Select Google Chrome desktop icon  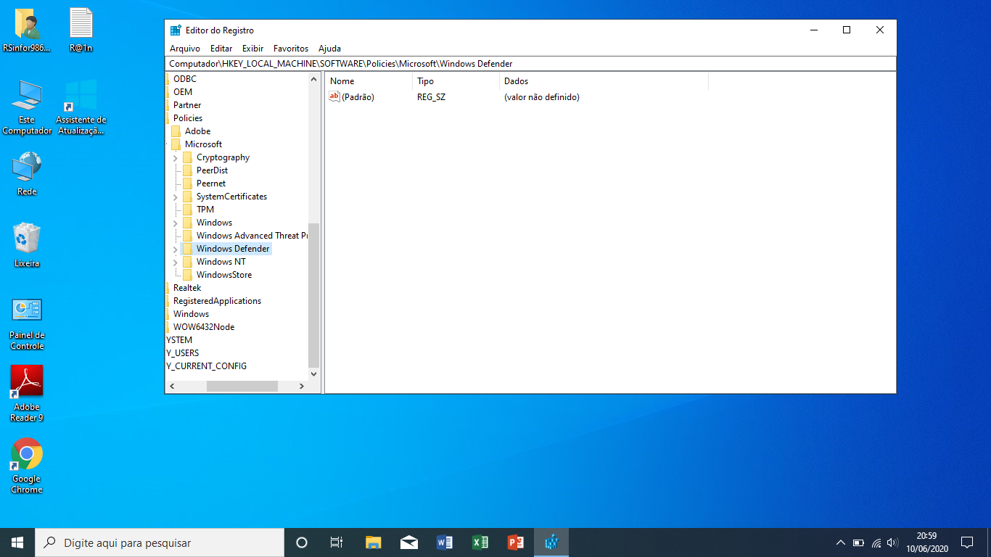point(27,466)
